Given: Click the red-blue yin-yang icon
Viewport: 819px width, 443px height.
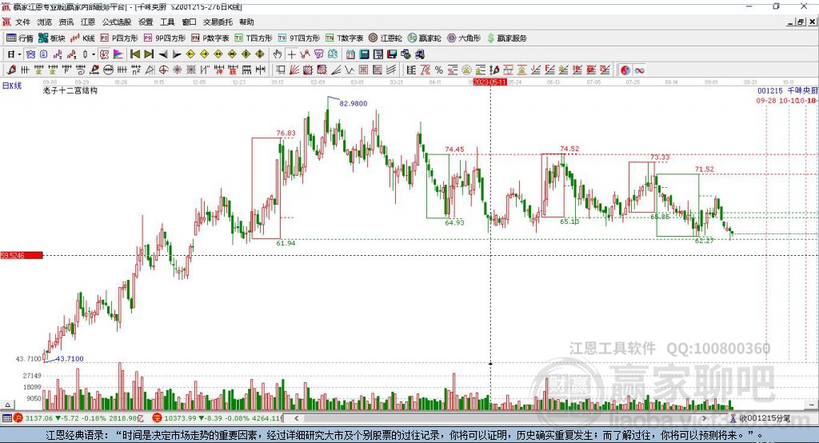Looking at the screenshot, I should 625,70.
